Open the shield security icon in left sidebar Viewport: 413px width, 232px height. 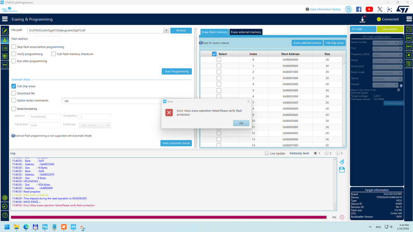(5, 56)
